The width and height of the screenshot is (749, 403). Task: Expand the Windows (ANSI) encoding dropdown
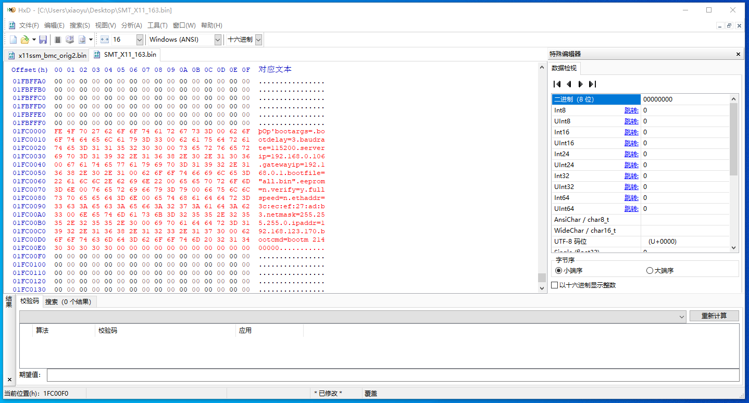pos(218,40)
